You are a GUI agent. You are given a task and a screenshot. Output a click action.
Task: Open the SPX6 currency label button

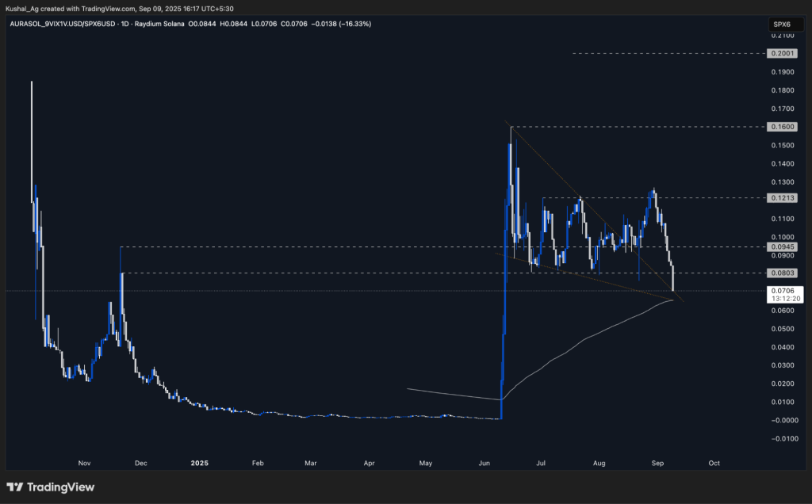coord(781,25)
